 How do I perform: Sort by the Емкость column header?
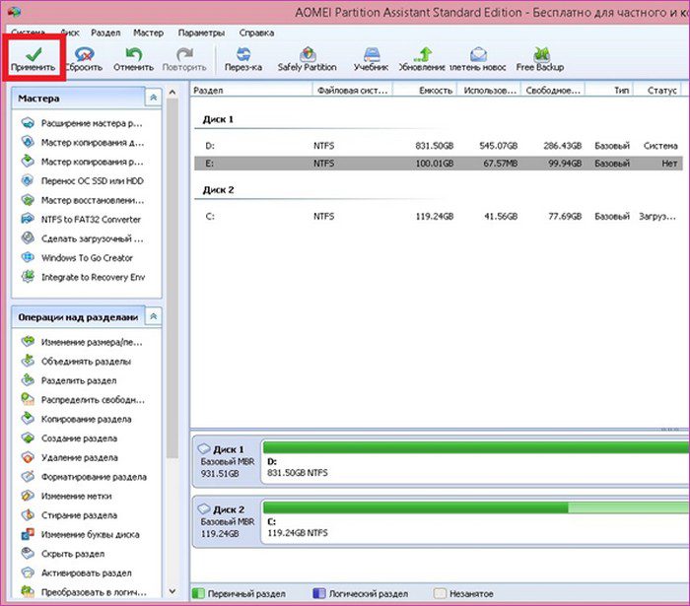click(x=425, y=90)
